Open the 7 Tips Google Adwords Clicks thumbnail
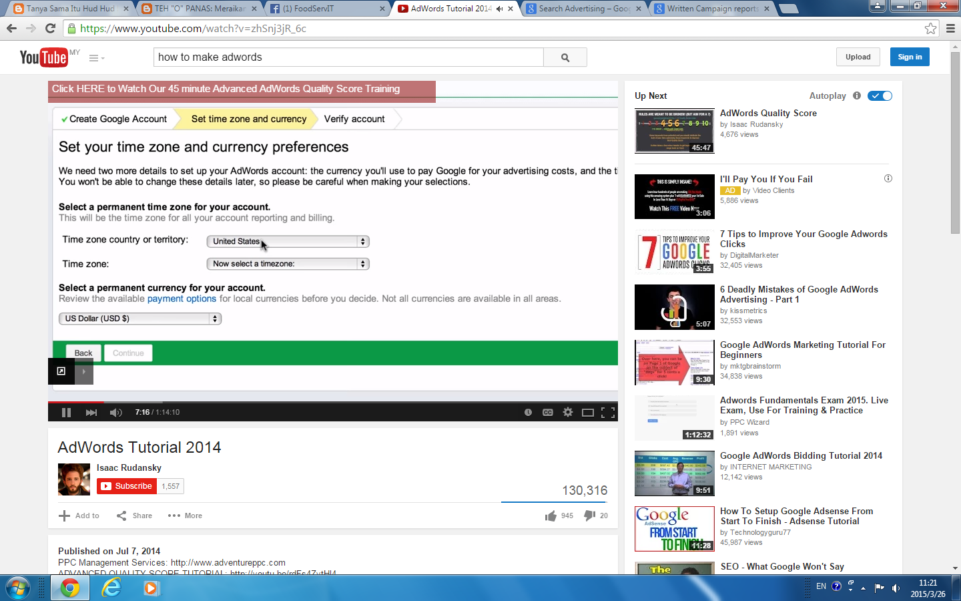This screenshot has height=601, width=961. pos(674,252)
